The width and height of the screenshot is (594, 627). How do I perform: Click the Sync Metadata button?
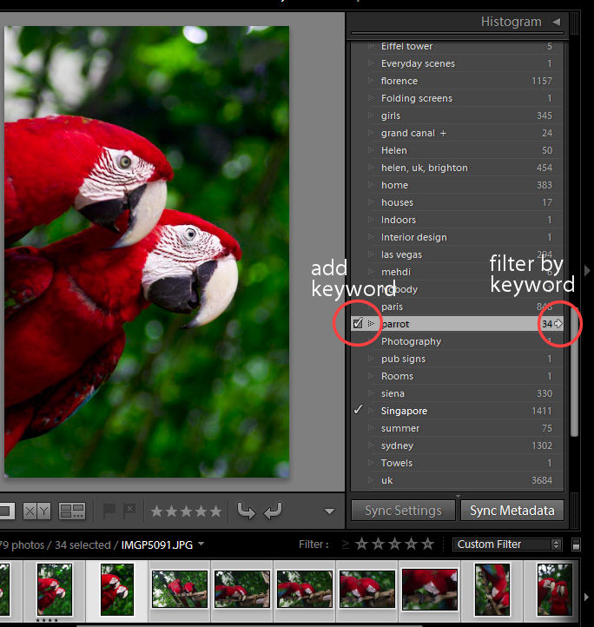click(x=512, y=511)
